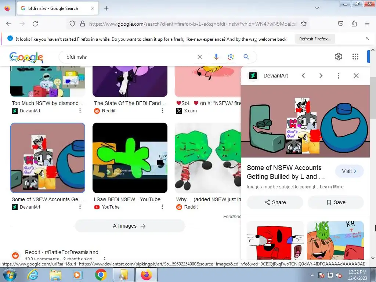
Task: Click into the 'bfdi nsfw' search field
Action: [x=130, y=57]
